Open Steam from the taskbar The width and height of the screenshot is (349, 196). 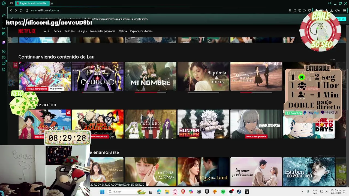coord(239,192)
